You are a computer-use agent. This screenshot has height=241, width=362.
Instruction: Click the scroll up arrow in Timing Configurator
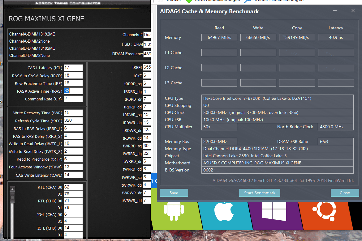pos(12,189)
